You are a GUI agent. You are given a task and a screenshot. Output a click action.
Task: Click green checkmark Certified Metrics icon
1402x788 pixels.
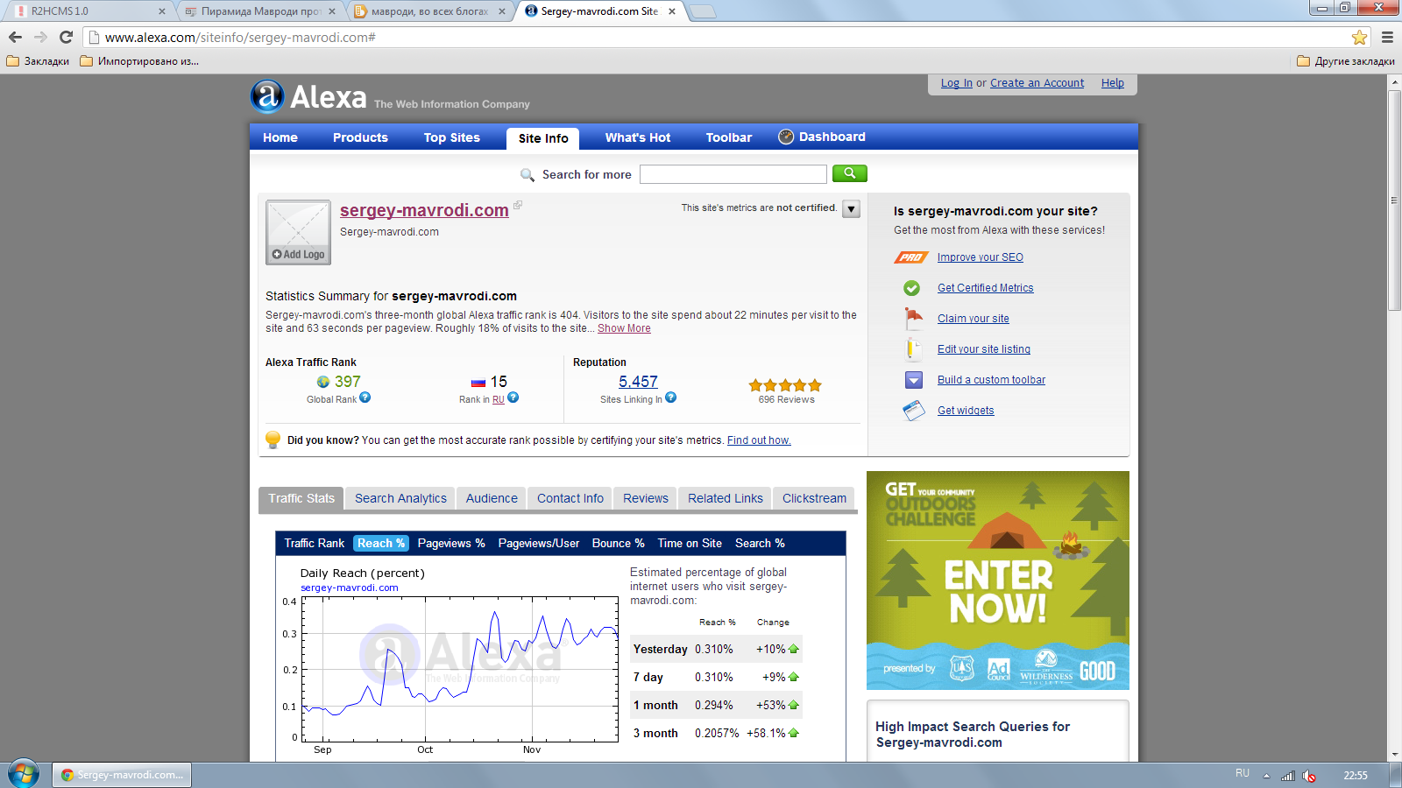(x=912, y=288)
